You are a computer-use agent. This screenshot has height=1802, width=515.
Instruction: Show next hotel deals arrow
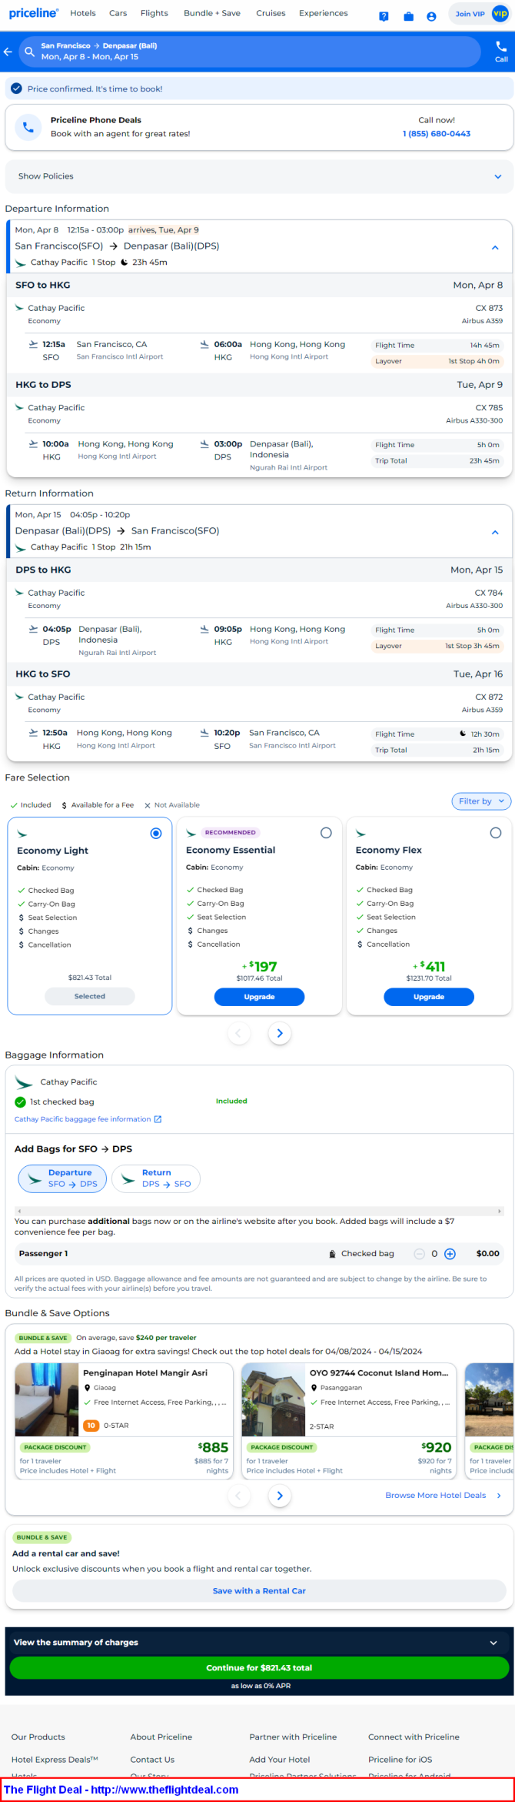(x=280, y=1496)
